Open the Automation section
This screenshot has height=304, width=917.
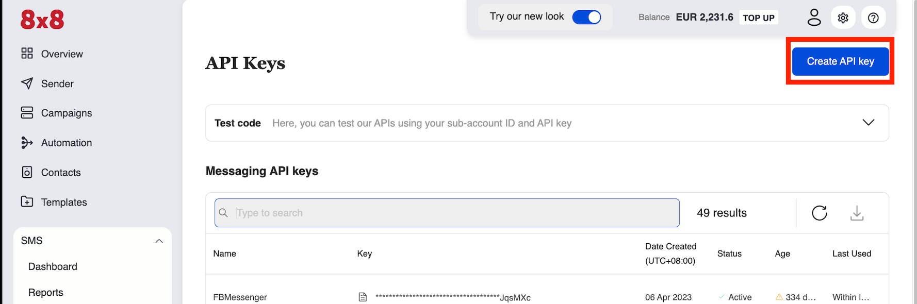(67, 143)
